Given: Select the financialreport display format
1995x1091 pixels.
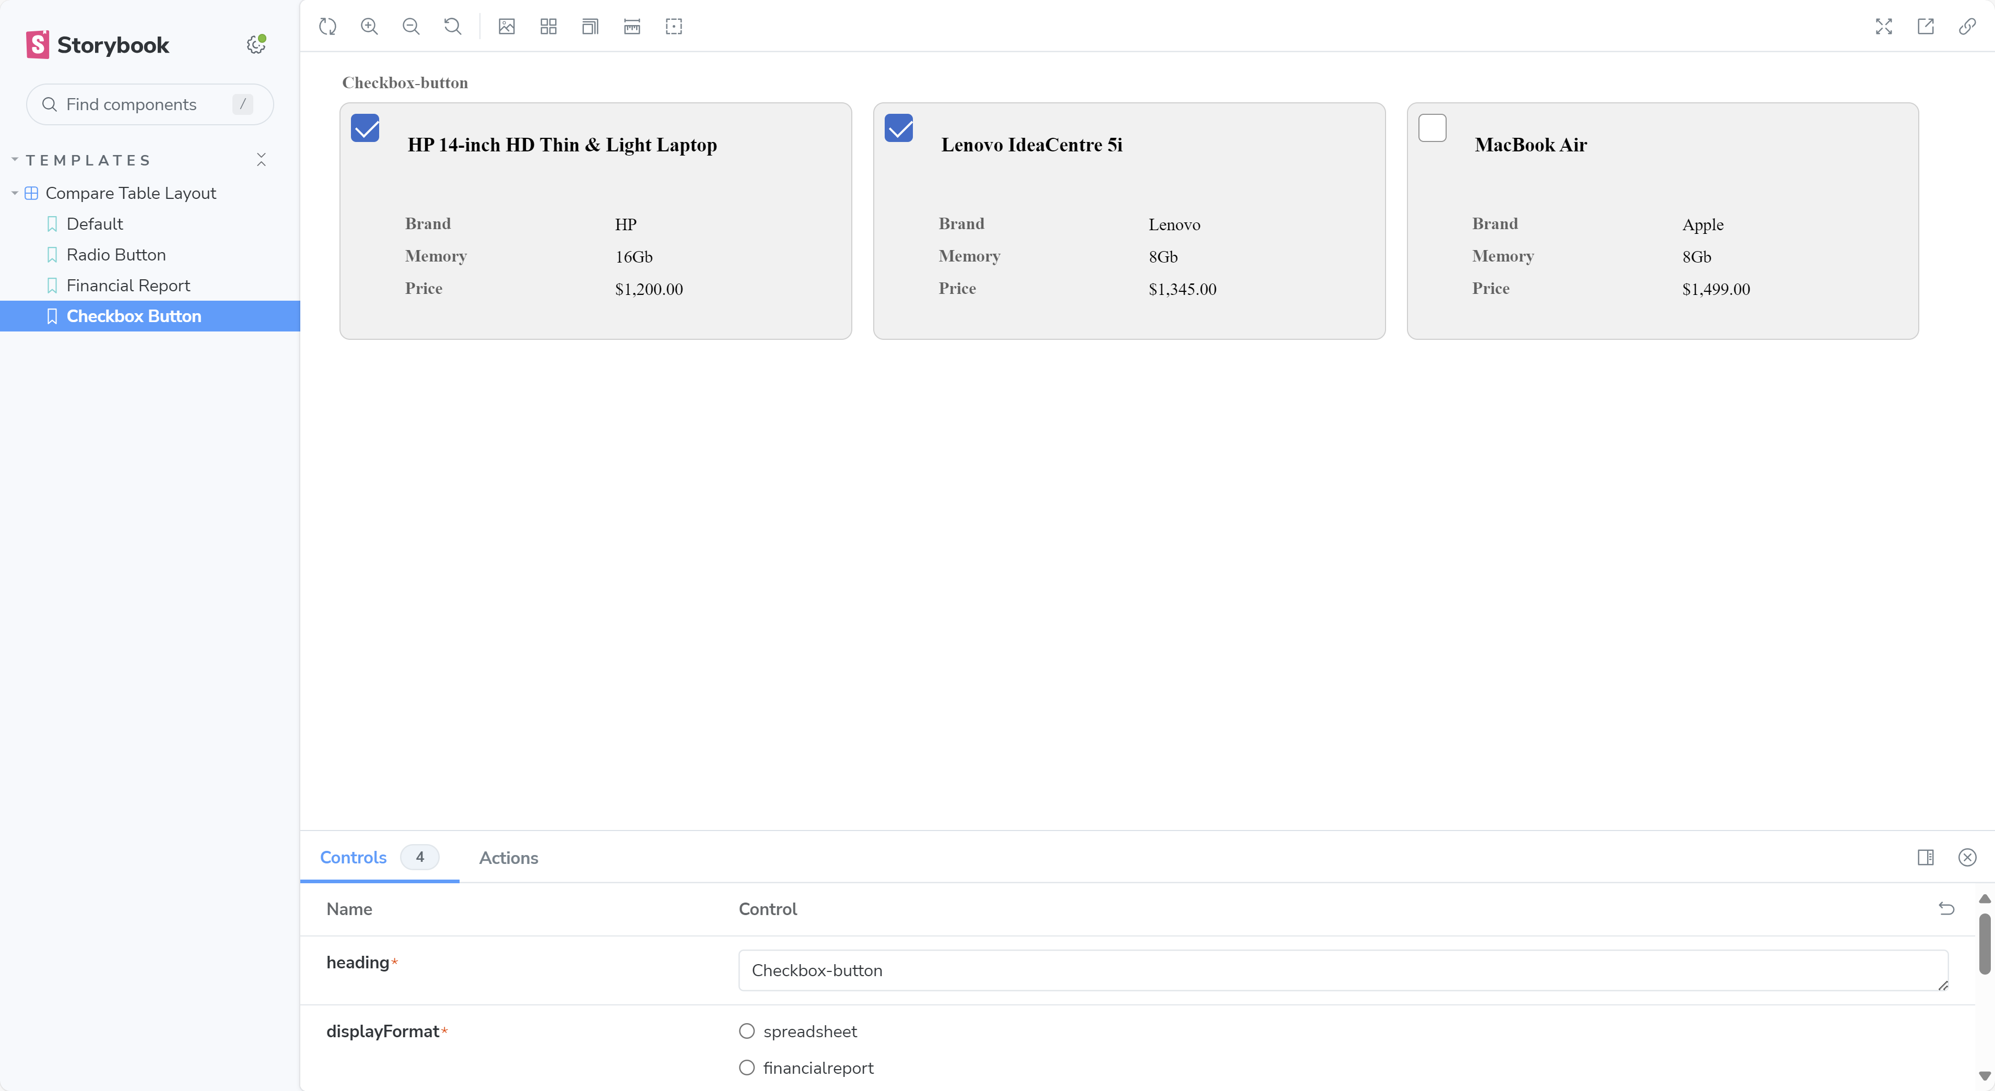Looking at the screenshot, I should coord(747,1067).
